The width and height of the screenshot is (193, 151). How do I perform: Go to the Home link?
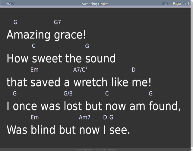11,4
